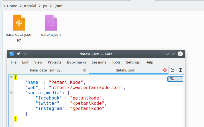Image resolution: width=204 pixels, height=127 pixels.
Task: Go to Home in the breadcrumb
Action: [x=12, y=6]
